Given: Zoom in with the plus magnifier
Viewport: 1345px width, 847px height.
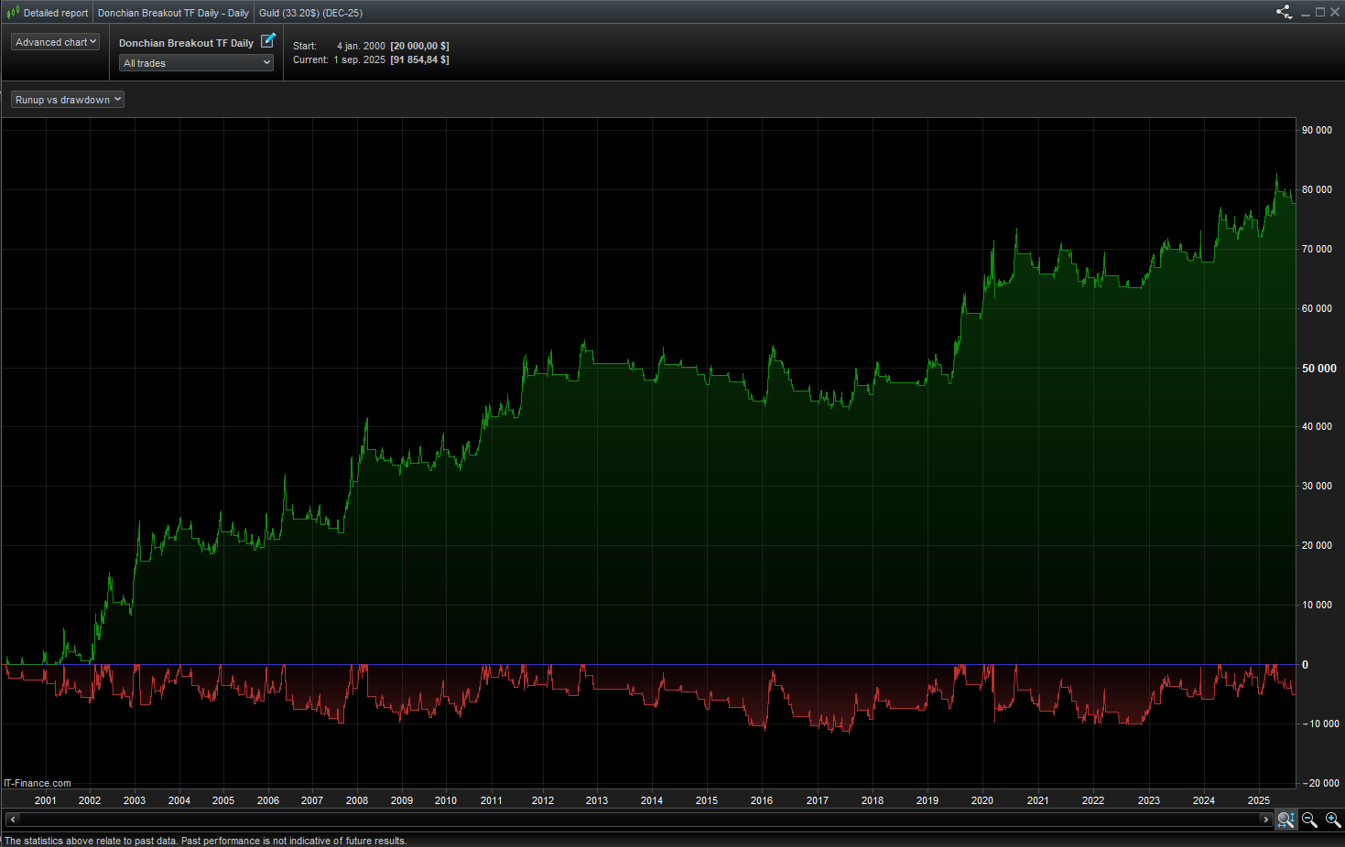Looking at the screenshot, I should pyautogui.click(x=1333, y=820).
